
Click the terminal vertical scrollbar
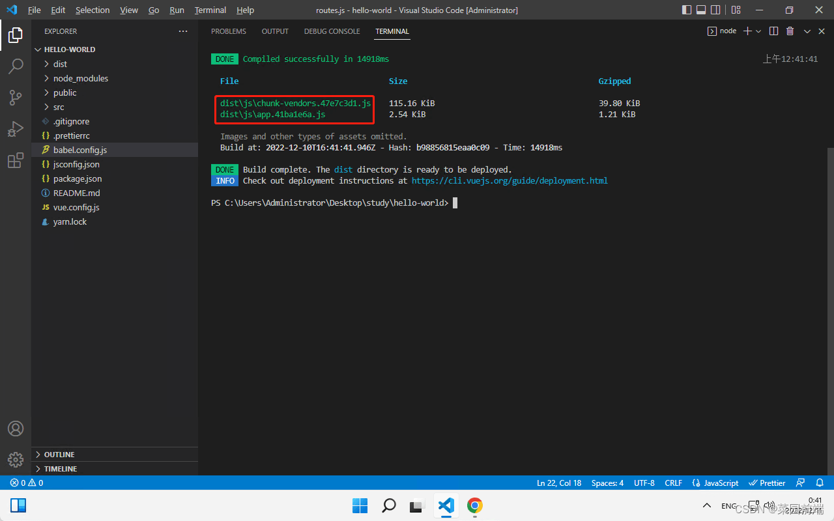pos(829,311)
